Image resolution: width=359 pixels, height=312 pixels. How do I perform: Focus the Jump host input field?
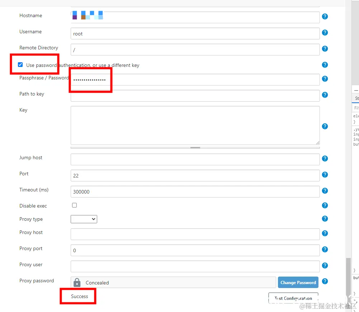click(195, 160)
